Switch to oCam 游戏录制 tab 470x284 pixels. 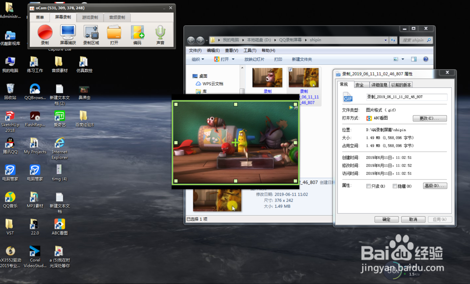coord(90,17)
